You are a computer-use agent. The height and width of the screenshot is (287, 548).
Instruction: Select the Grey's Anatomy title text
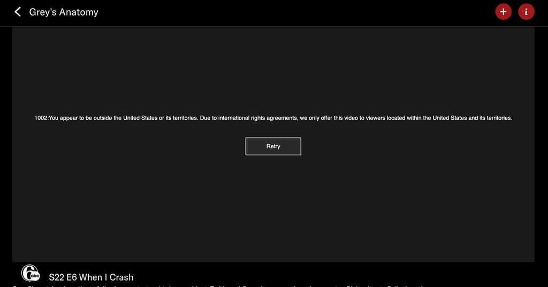pos(64,12)
